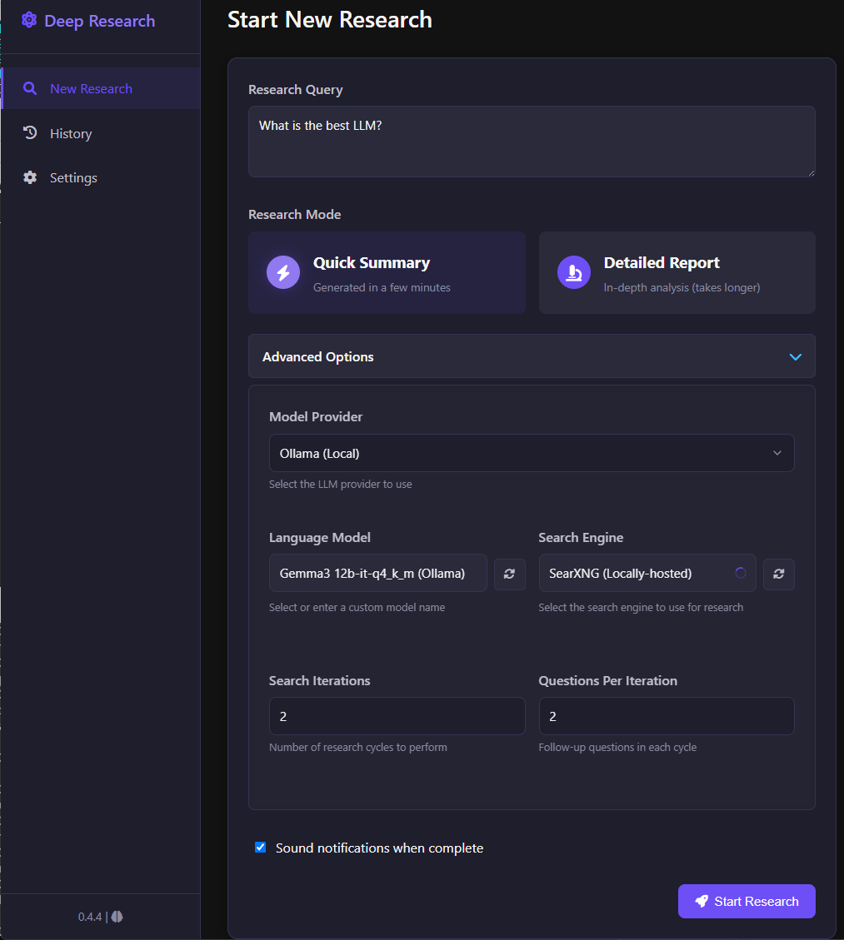Select the Detailed Report research mode

pyautogui.click(x=677, y=273)
